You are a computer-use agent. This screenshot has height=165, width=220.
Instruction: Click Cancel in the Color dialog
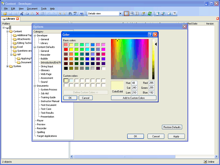tap(86, 98)
